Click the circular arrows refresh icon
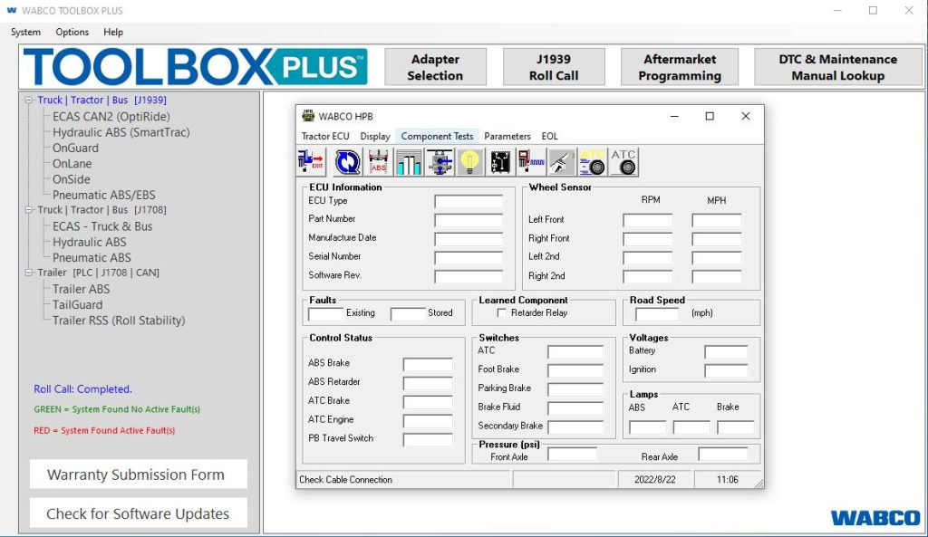Viewport: 928px width, 537px height. tap(347, 162)
